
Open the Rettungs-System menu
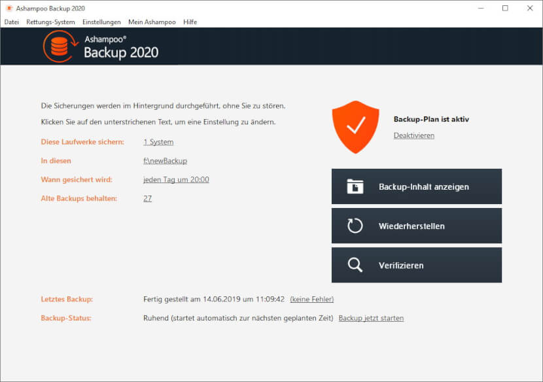pyautogui.click(x=50, y=22)
